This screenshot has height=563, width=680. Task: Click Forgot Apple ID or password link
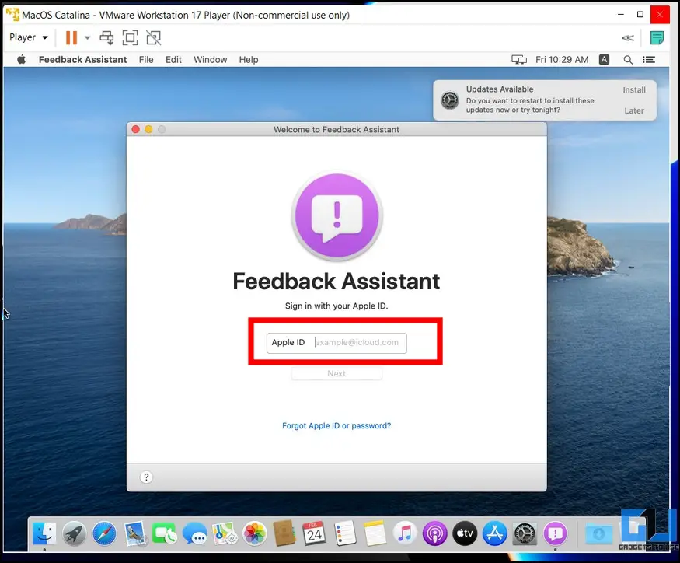[x=337, y=426]
